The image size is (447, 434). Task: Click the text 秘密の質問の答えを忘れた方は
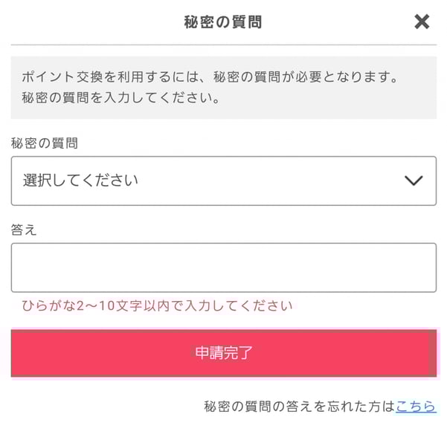point(299,407)
